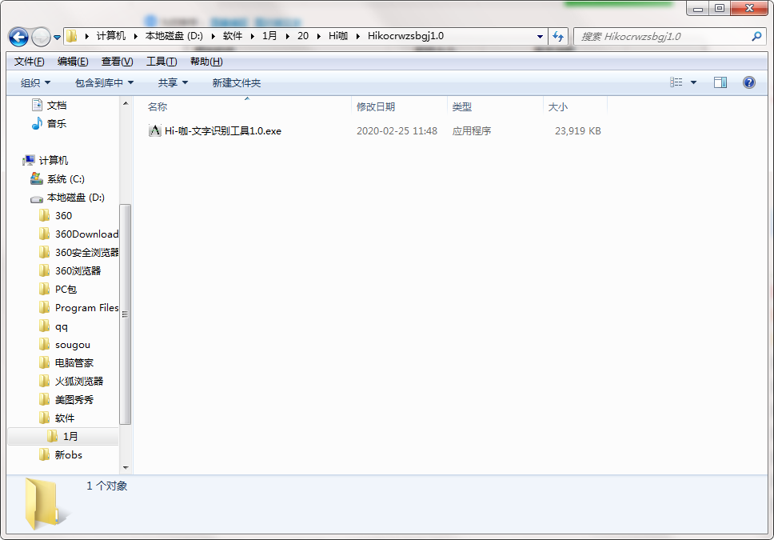
Task: Expand the arrow after 软件 in breadcrumb
Action: [252, 36]
